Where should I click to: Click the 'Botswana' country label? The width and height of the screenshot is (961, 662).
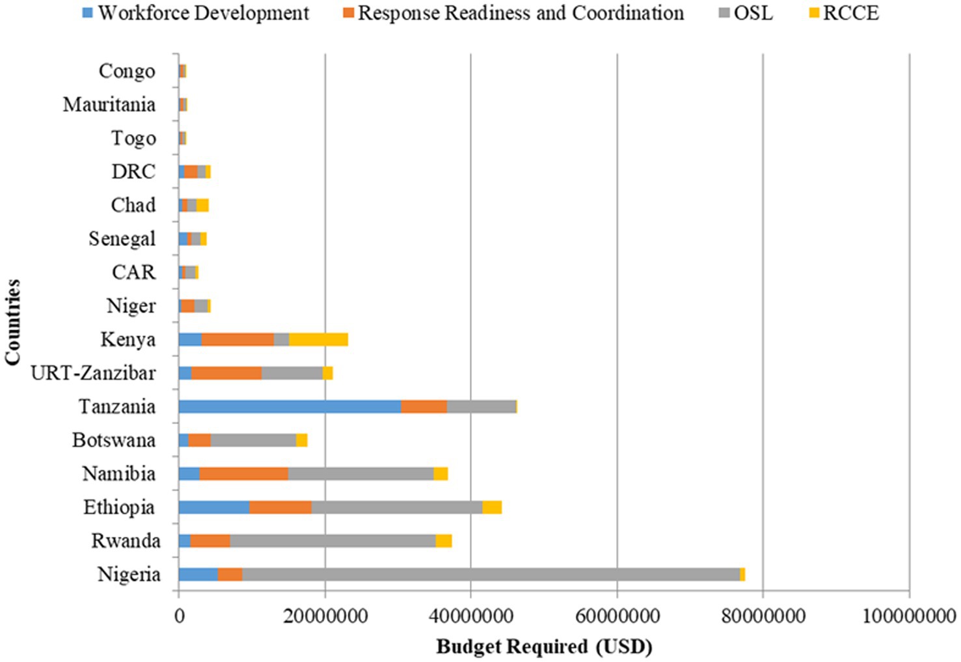pos(114,440)
